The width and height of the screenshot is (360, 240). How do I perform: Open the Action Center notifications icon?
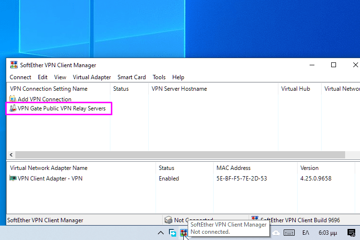[351, 233]
